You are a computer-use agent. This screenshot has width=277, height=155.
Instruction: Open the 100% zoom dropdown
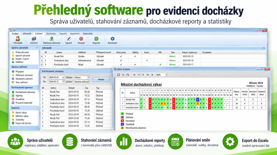(x=166, y=75)
